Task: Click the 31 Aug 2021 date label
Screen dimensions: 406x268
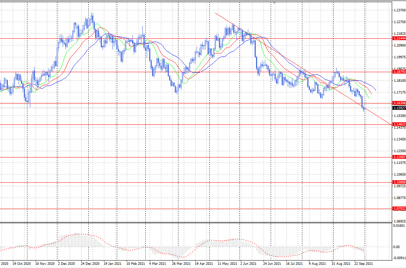Action: 341,264
